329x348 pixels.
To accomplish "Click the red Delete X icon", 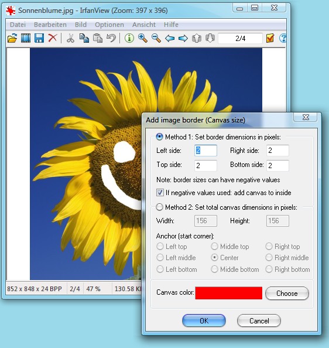I will [53, 38].
